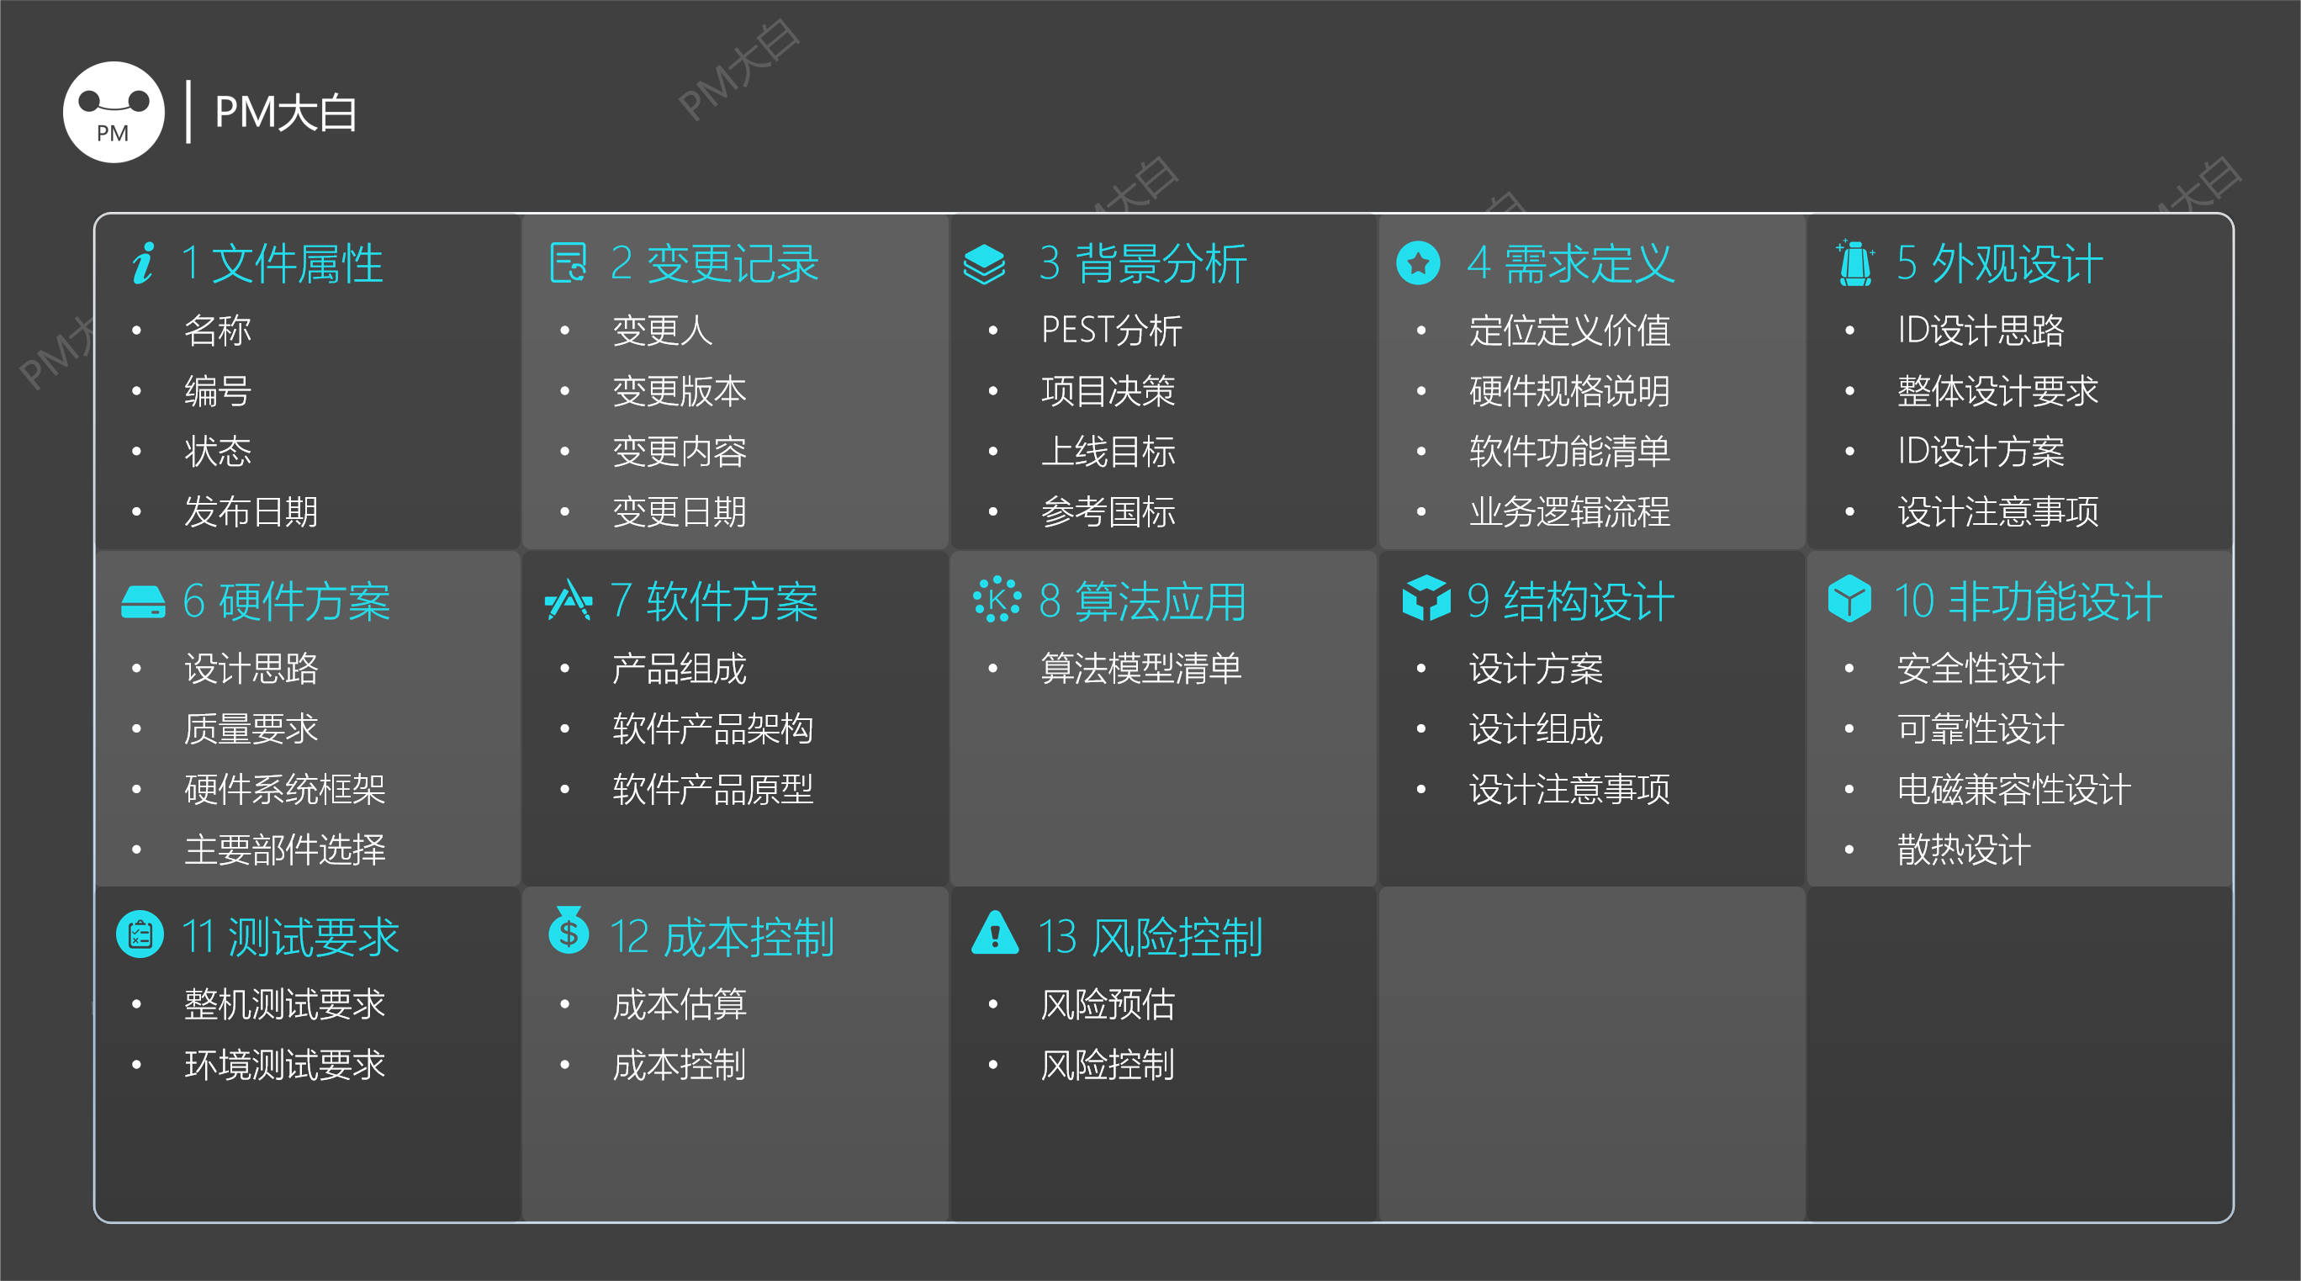Click the dotted K icon beside 算法应用
The height and width of the screenshot is (1281, 2301).
point(997,600)
